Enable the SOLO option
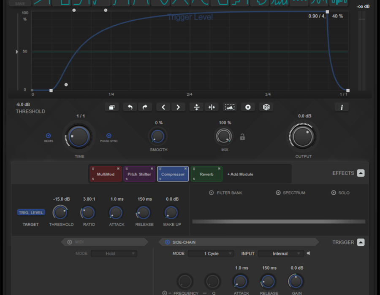 (x=334, y=193)
